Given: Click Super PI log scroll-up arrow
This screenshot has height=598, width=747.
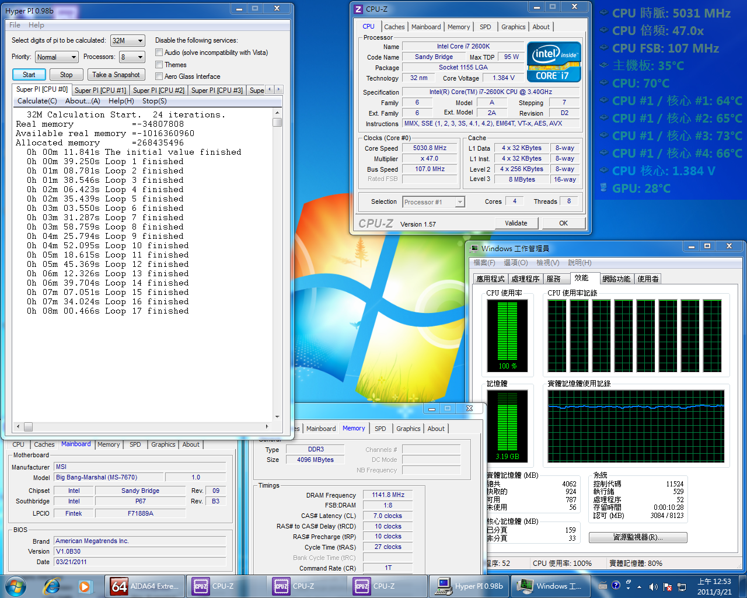Looking at the screenshot, I should pos(277,113).
